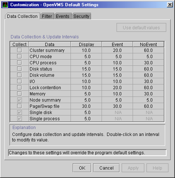This screenshot has width=175, height=178.
Task: Select I/O NoEvent interval 30.0
Action: pos(148,81)
